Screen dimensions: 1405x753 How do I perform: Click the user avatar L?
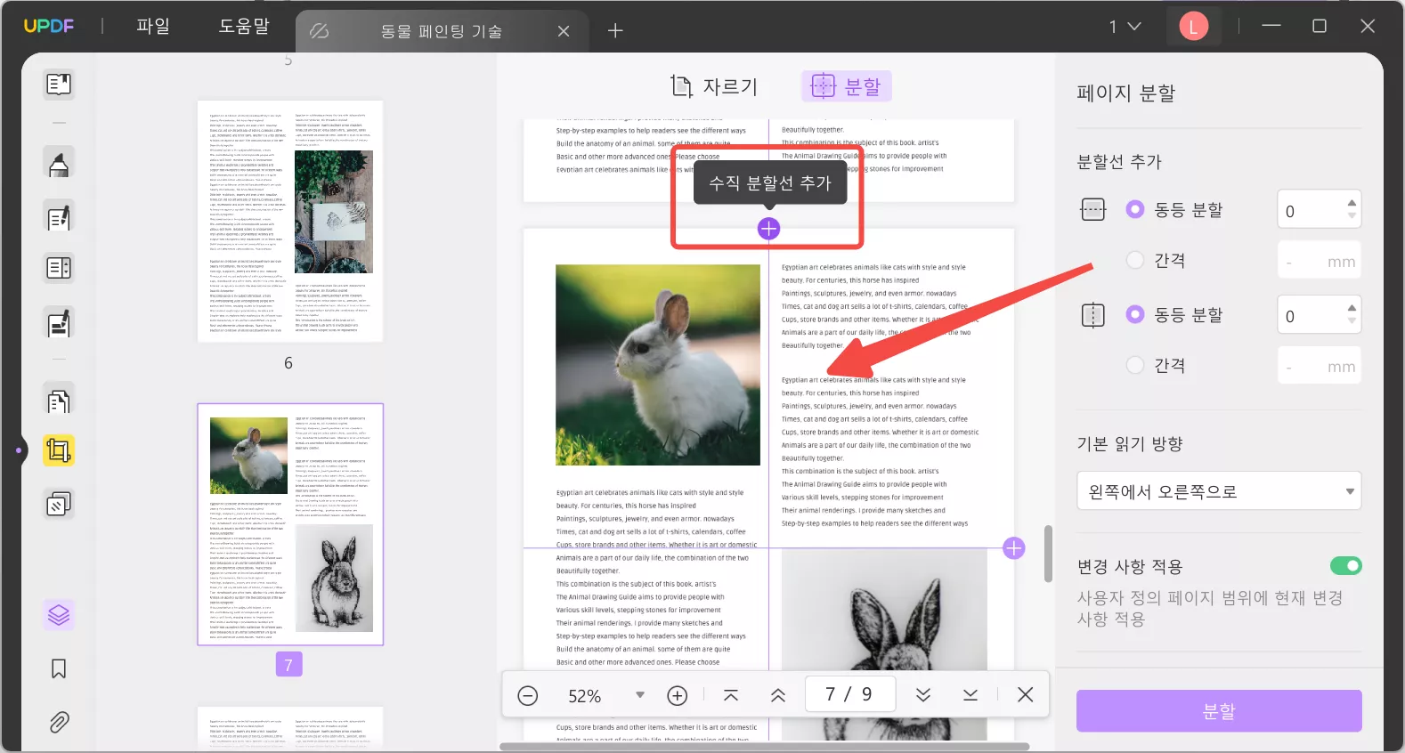coord(1193,27)
